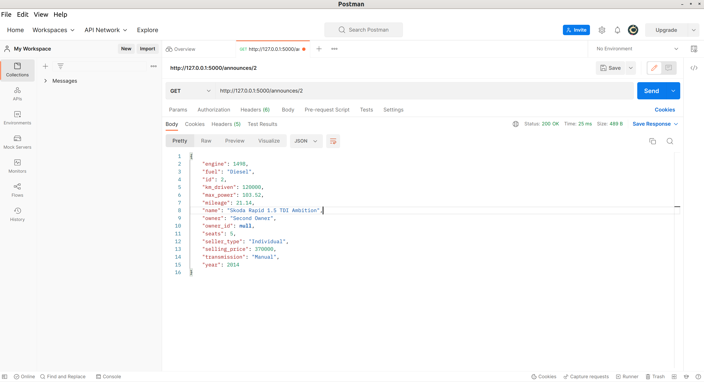Expand the Messages collection
This screenshot has height=382, width=704.
pyautogui.click(x=46, y=81)
